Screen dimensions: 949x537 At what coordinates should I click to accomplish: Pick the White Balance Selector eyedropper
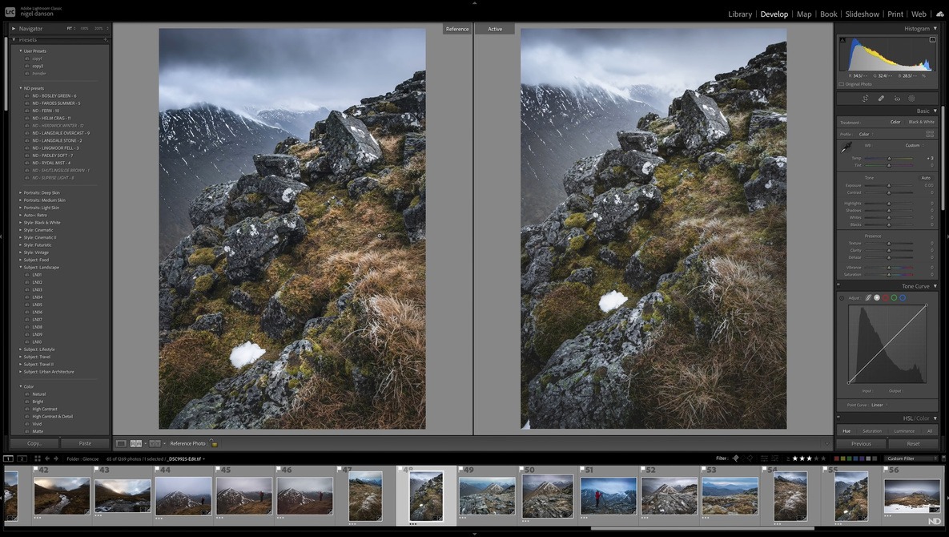click(x=846, y=147)
